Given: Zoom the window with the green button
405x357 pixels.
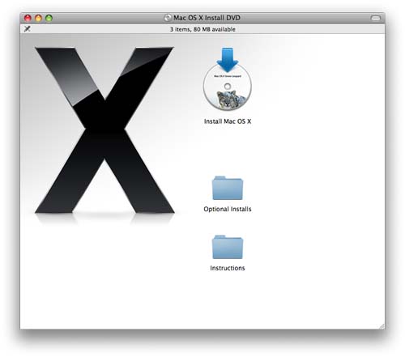Looking at the screenshot, I should tap(49, 18).
